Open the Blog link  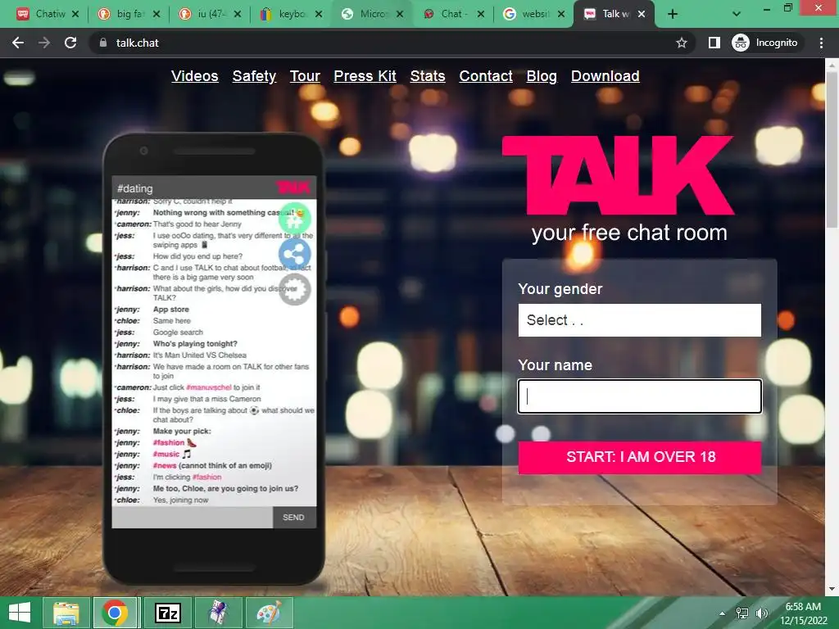(x=542, y=76)
